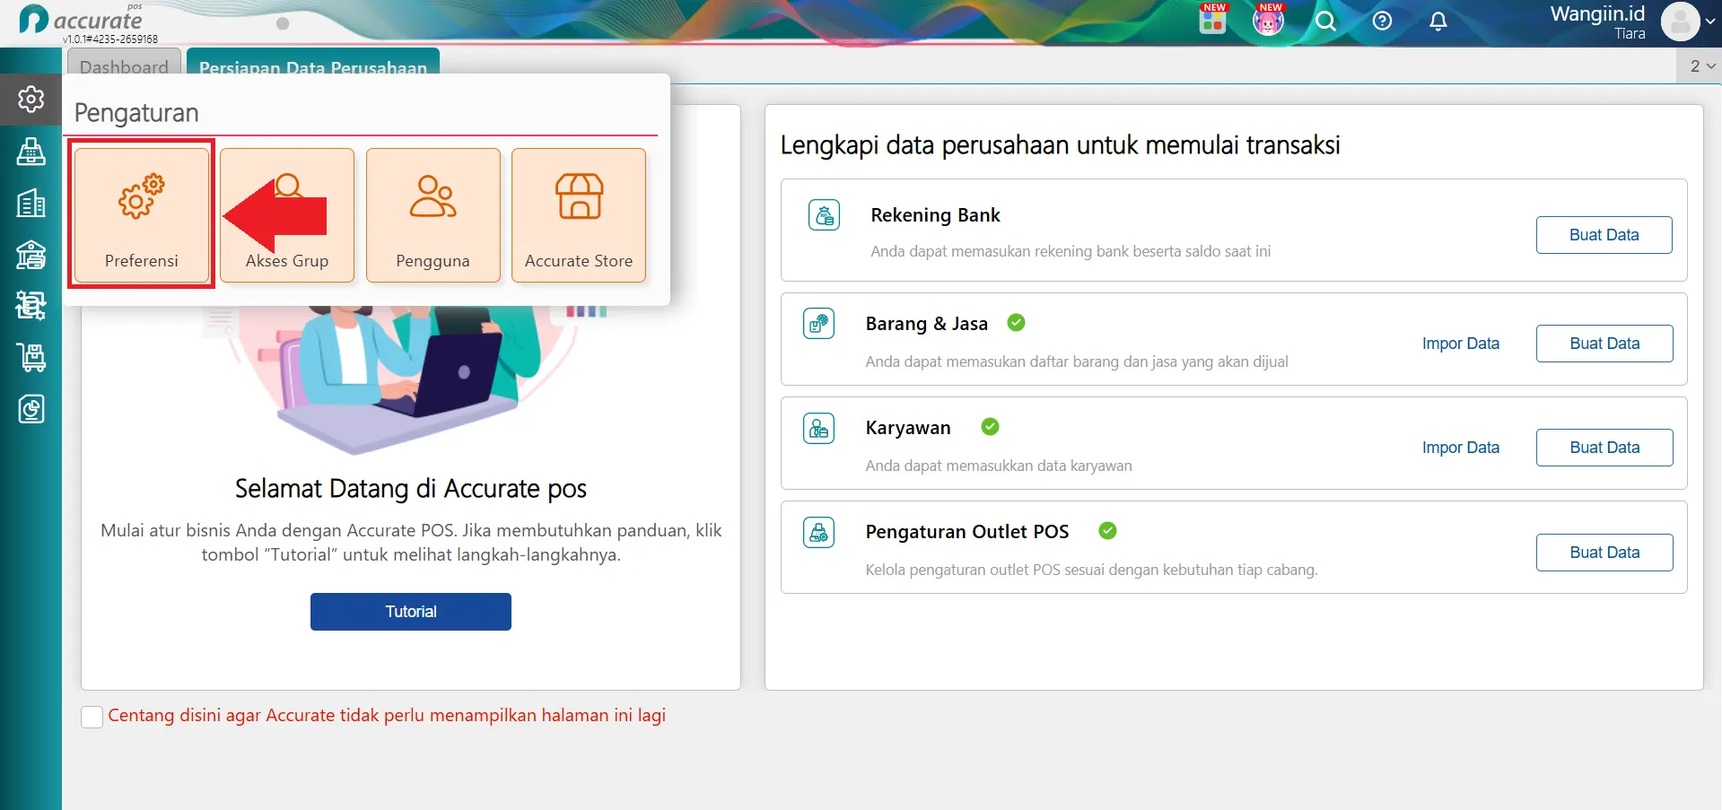The width and height of the screenshot is (1722, 810).
Task: Click the Accurate POS logo
Action: click(x=81, y=21)
